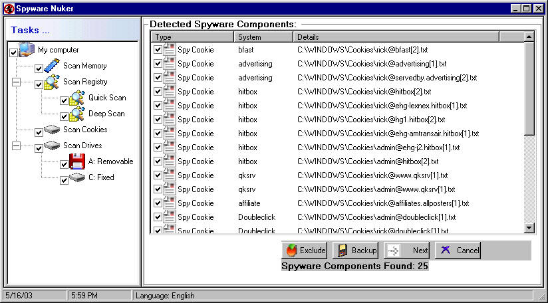
Task: Uncheck the A: Removable drive checkbox
Action: 64,164
